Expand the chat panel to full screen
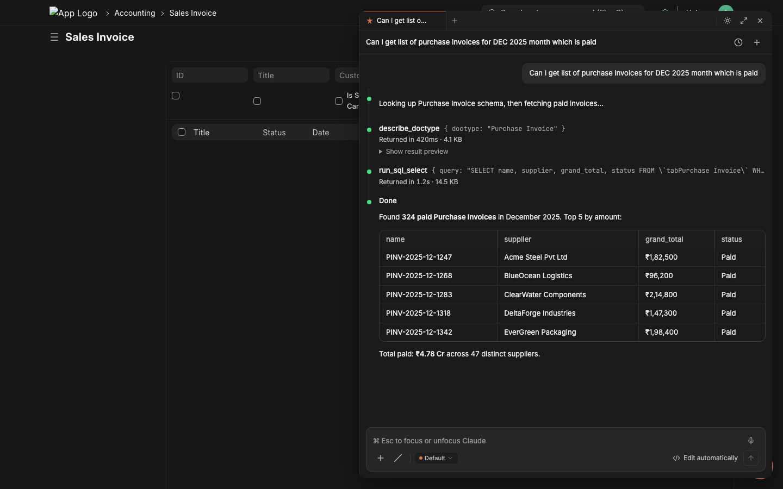Image resolution: width=783 pixels, height=489 pixels. [x=744, y=21]
